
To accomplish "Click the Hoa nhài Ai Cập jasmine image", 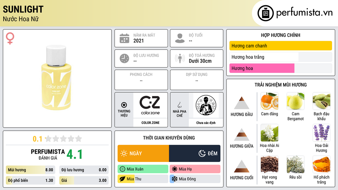I will tap(269, 133).
